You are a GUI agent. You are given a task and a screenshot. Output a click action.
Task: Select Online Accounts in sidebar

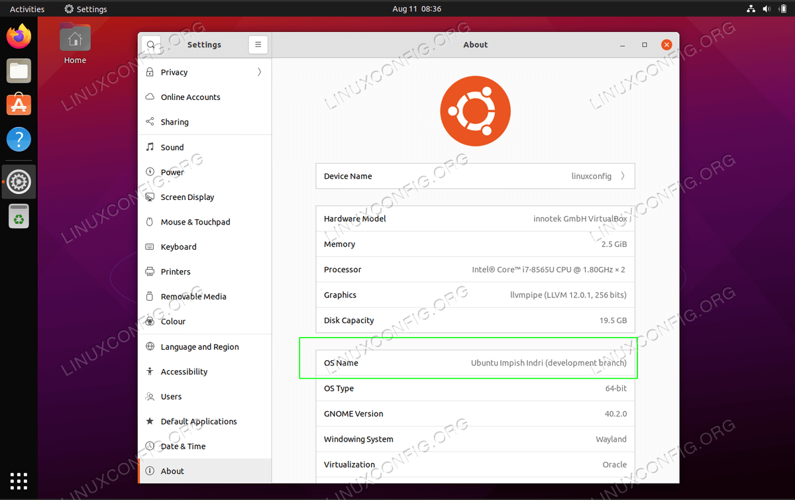coord(190,97)
